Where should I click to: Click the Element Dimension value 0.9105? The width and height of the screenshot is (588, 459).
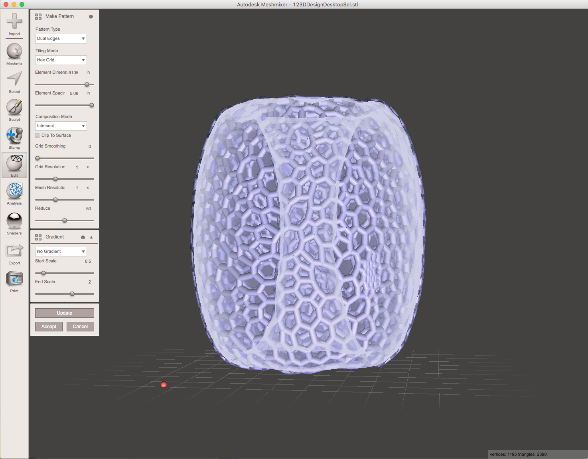[72, 73]
